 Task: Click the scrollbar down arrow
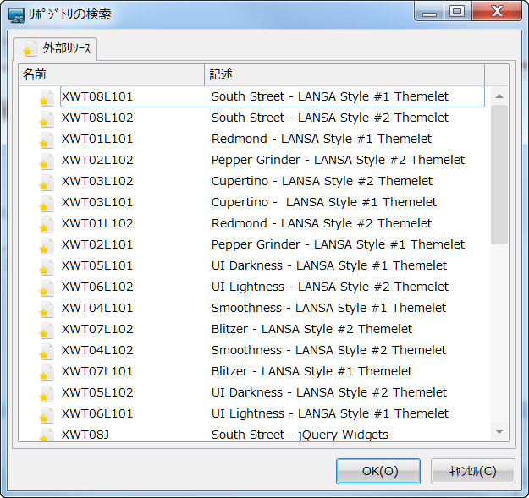499,431
